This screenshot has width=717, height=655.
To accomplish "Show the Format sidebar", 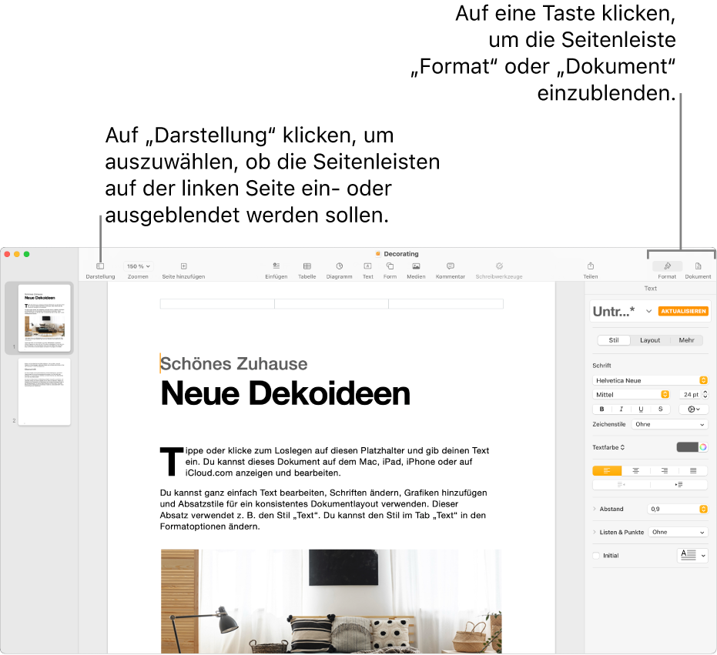I will pyautogui.click(x=667, y=266).
